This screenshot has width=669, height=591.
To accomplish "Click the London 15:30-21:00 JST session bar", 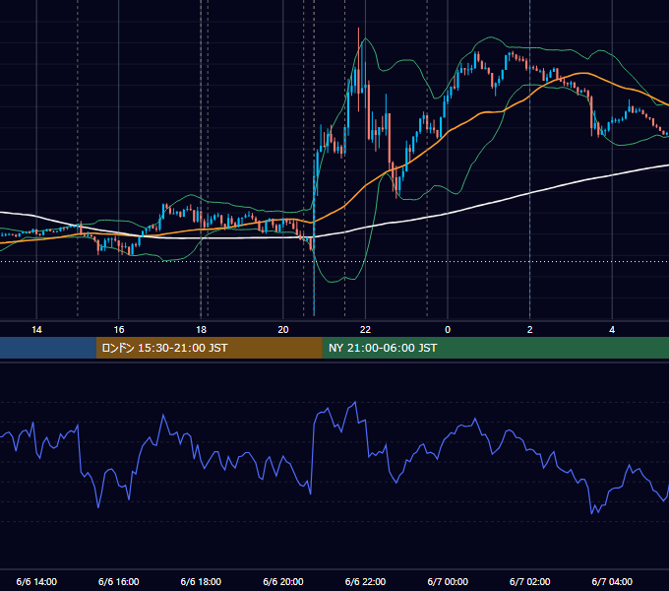I will tap(209, 348).
